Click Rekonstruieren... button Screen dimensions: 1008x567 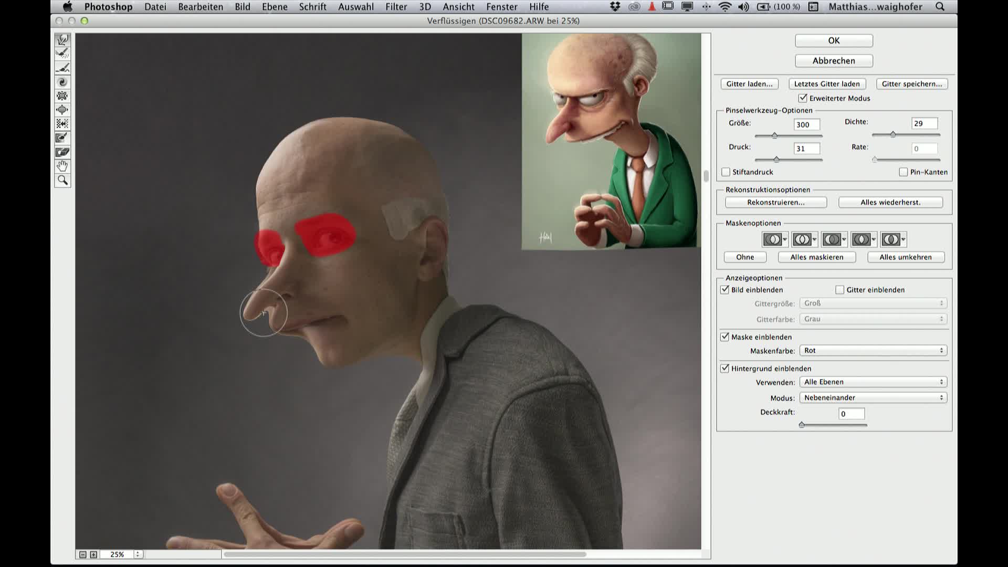(x=776, y=202)
